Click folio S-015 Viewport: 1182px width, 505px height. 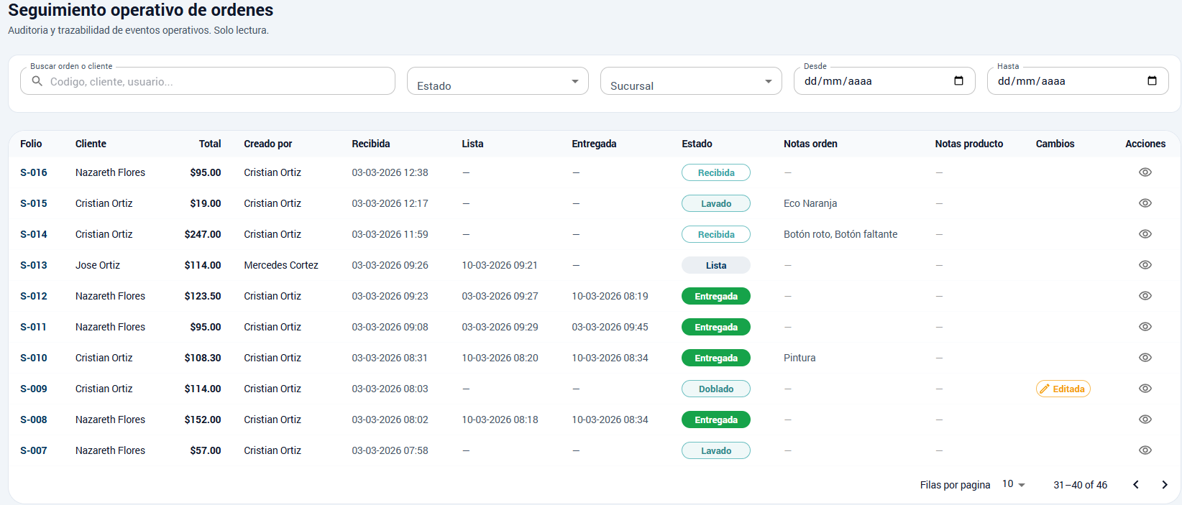[34, 203]
